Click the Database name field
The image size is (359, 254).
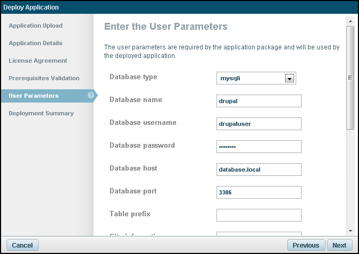click(258, 101)
